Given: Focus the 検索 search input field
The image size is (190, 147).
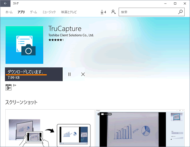Looking at the screenshot, I should [148, 12].
